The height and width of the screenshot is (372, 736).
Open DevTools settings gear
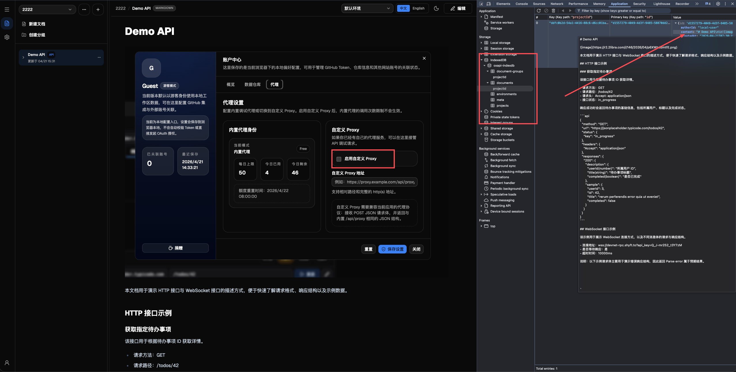718,4
